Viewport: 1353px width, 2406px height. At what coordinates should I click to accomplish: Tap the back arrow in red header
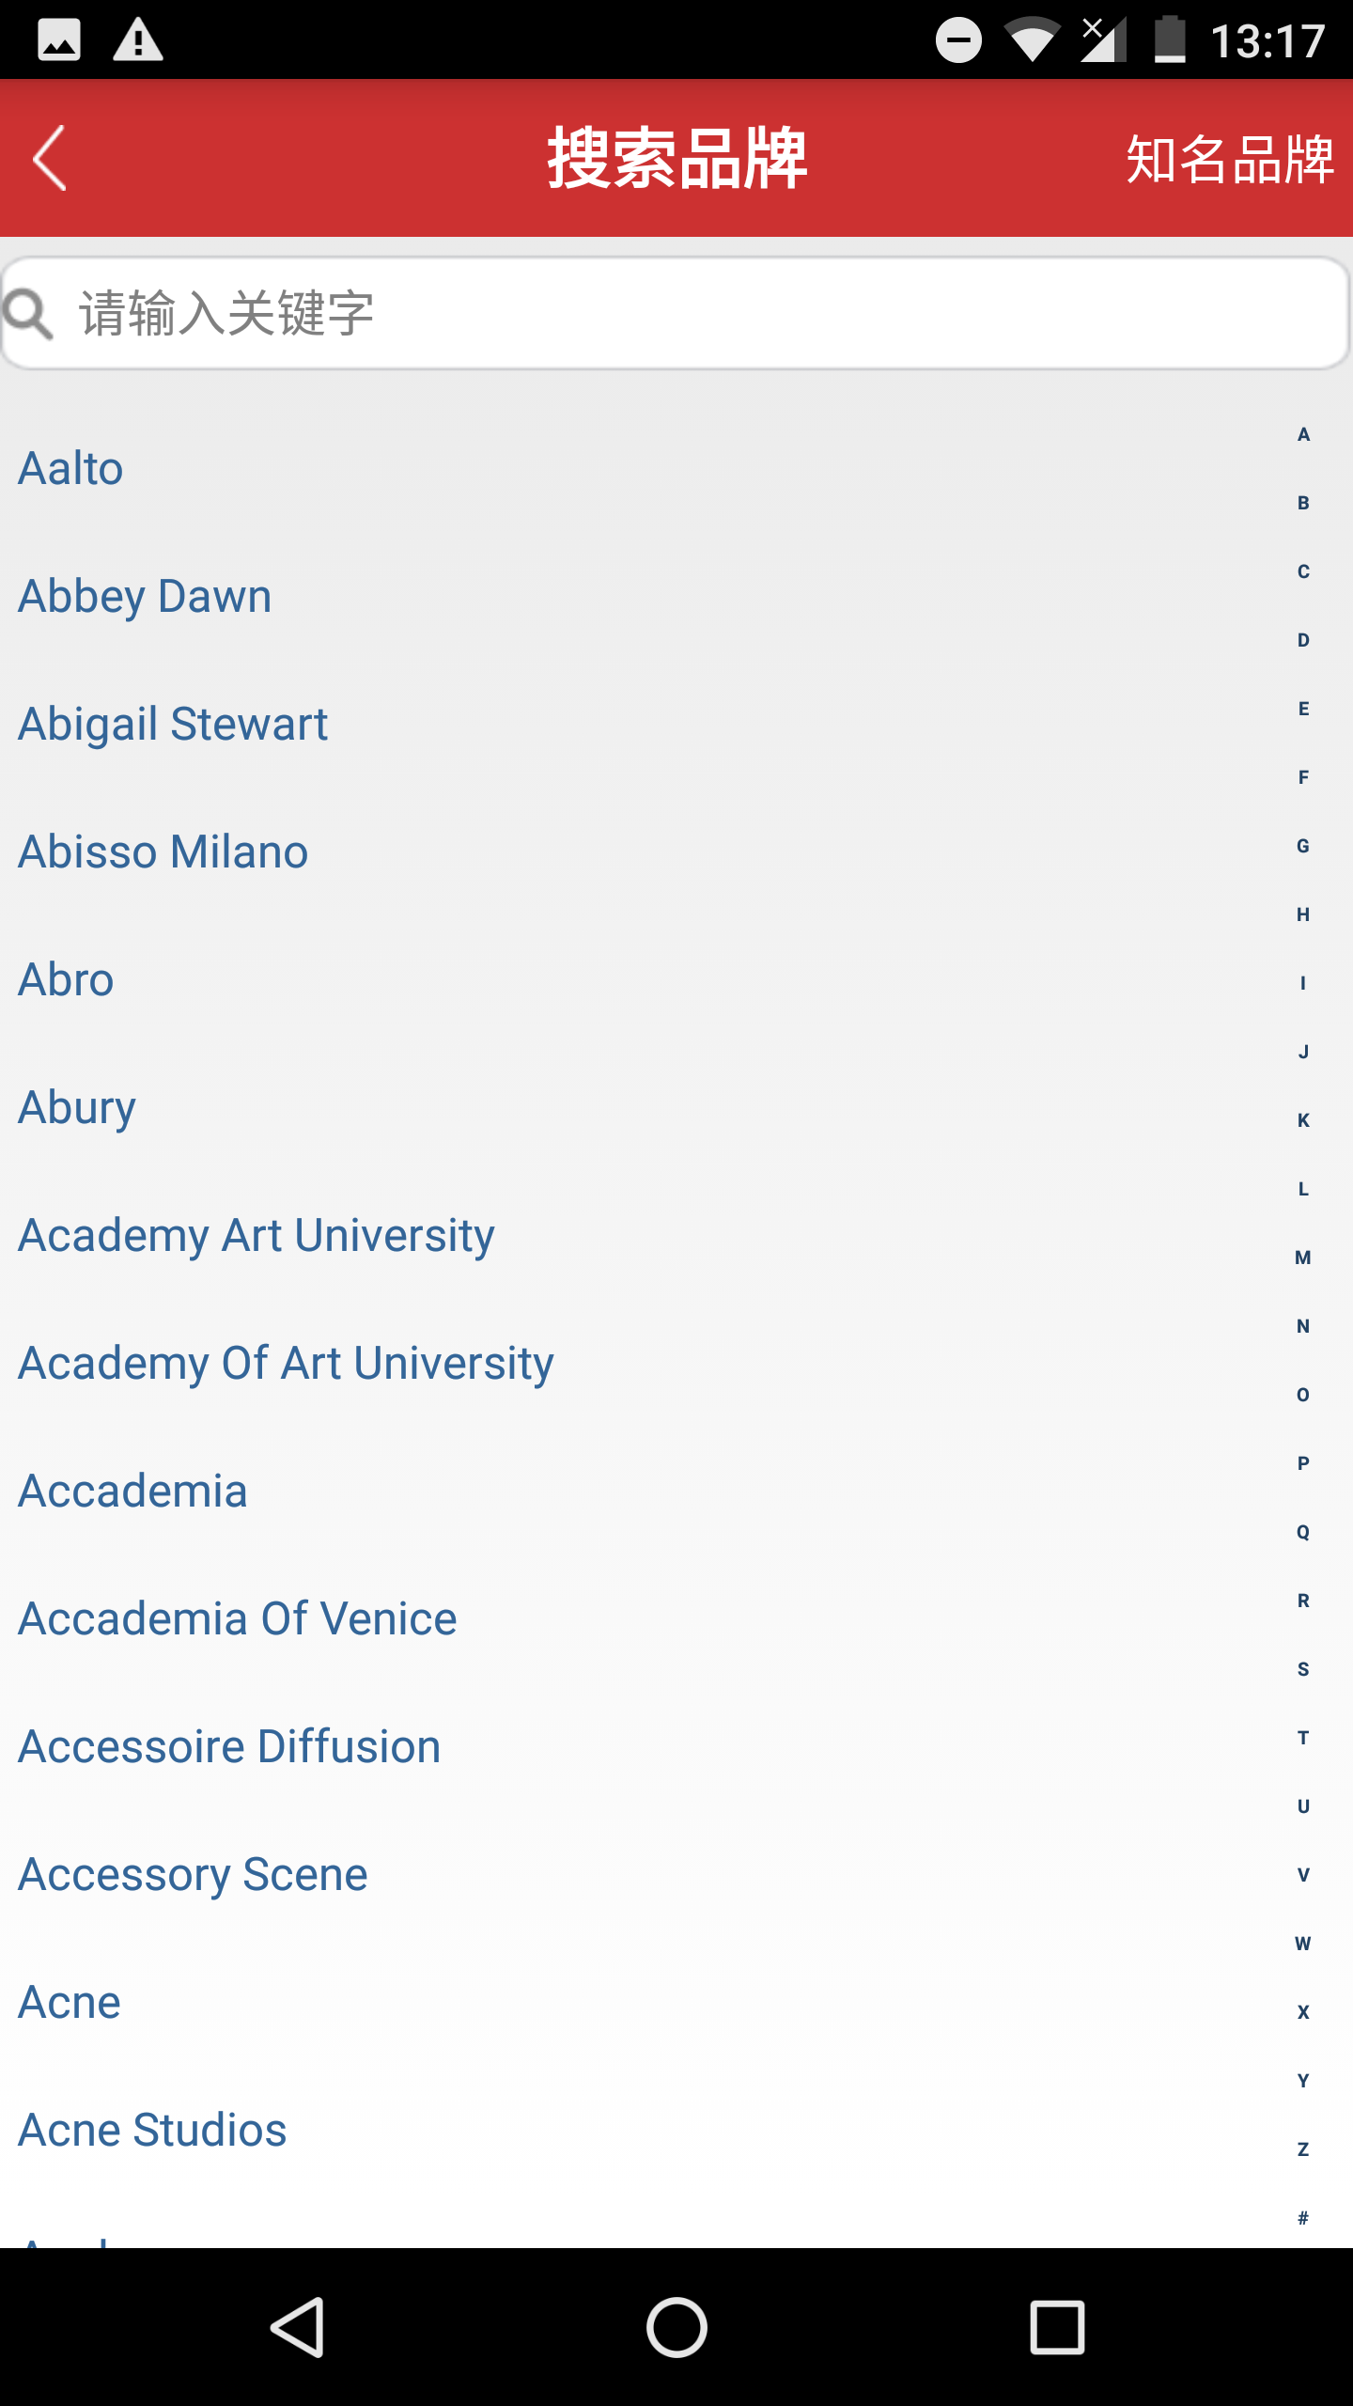click(x=51, y=158)
